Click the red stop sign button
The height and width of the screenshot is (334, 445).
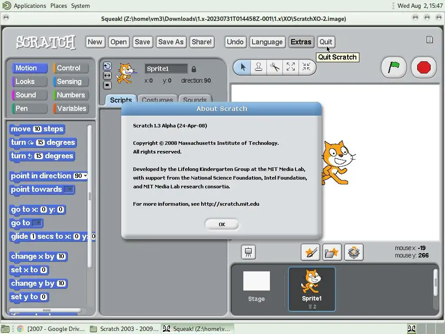click(x=424, y=67)
